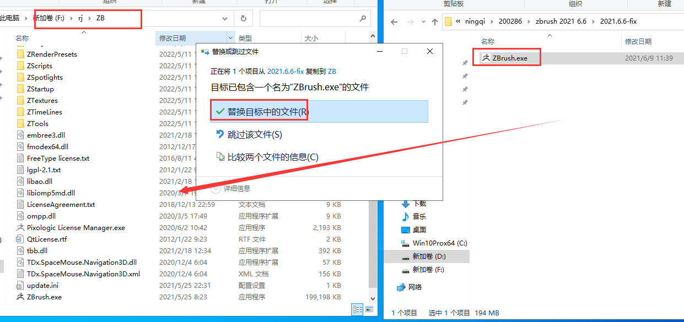This screenshot has width=684, height=322.
Task: Open the 2021.6.6-fix source link in dialog
Action: (x=286, y=71)
